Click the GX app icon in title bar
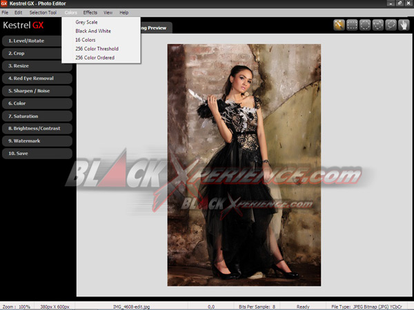Viewport: 414px width, 310px height. 3,3
